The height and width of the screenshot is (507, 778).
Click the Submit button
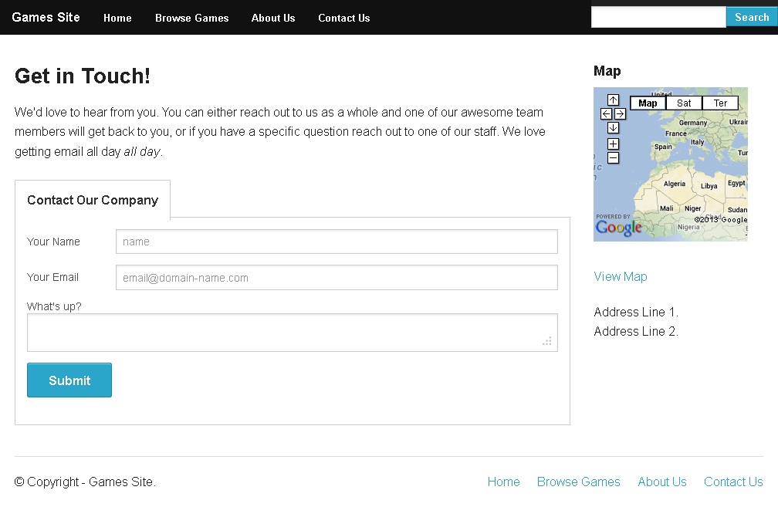point(69,380)
